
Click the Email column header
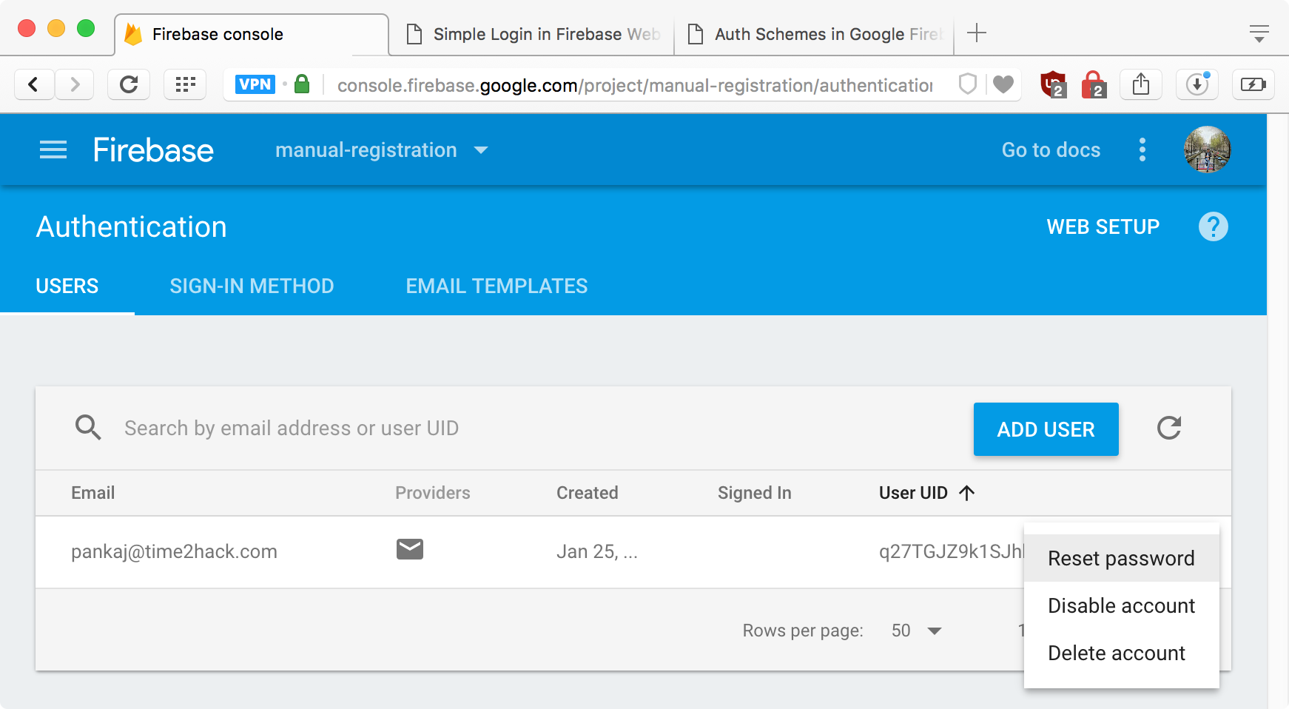[93, 493]
